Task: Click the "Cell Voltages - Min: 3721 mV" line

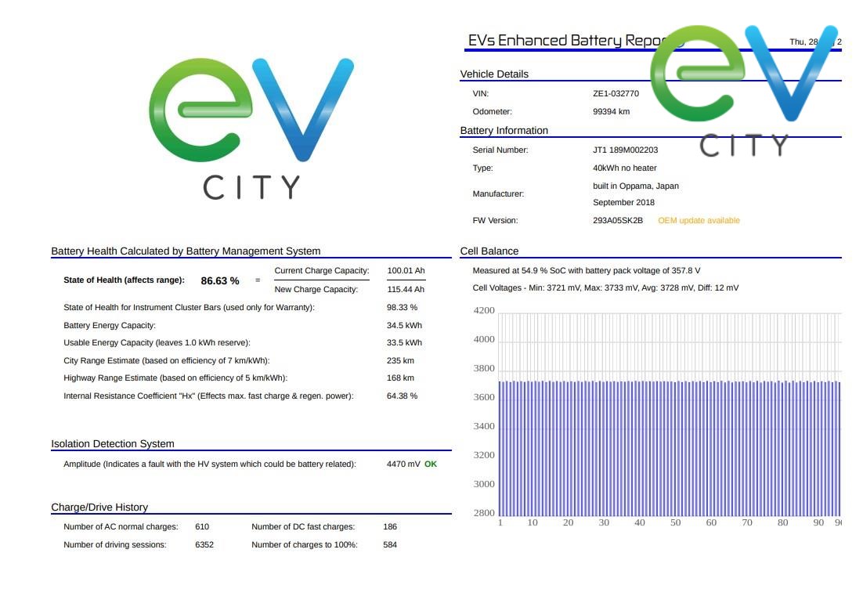Action: (x=605, y=288)
